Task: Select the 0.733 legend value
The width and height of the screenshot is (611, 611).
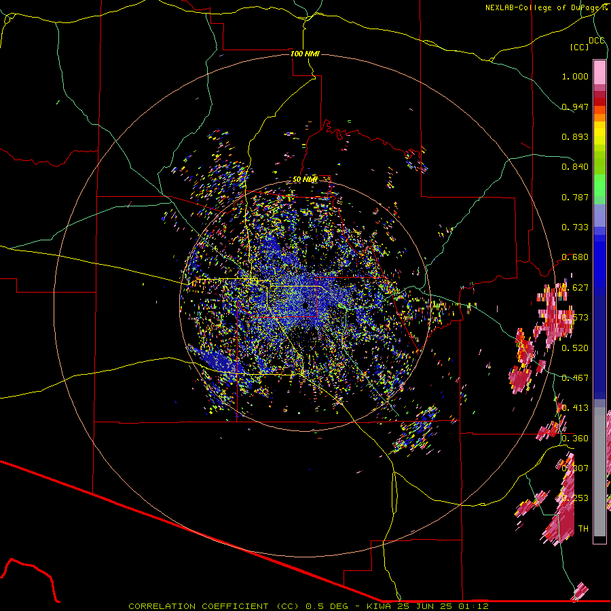Action: tap(575, 227)
